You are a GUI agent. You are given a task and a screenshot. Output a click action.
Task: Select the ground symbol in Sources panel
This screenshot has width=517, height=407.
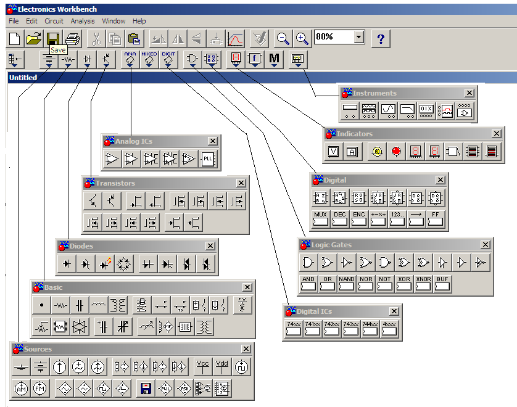[x=21, y=367]
